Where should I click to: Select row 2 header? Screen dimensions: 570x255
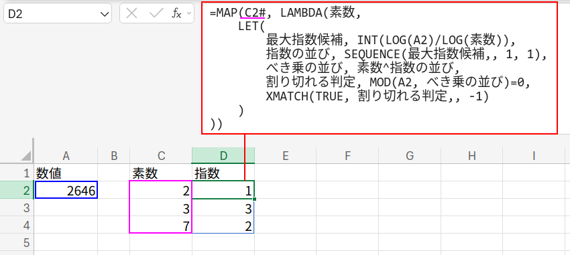click(17, 190)
